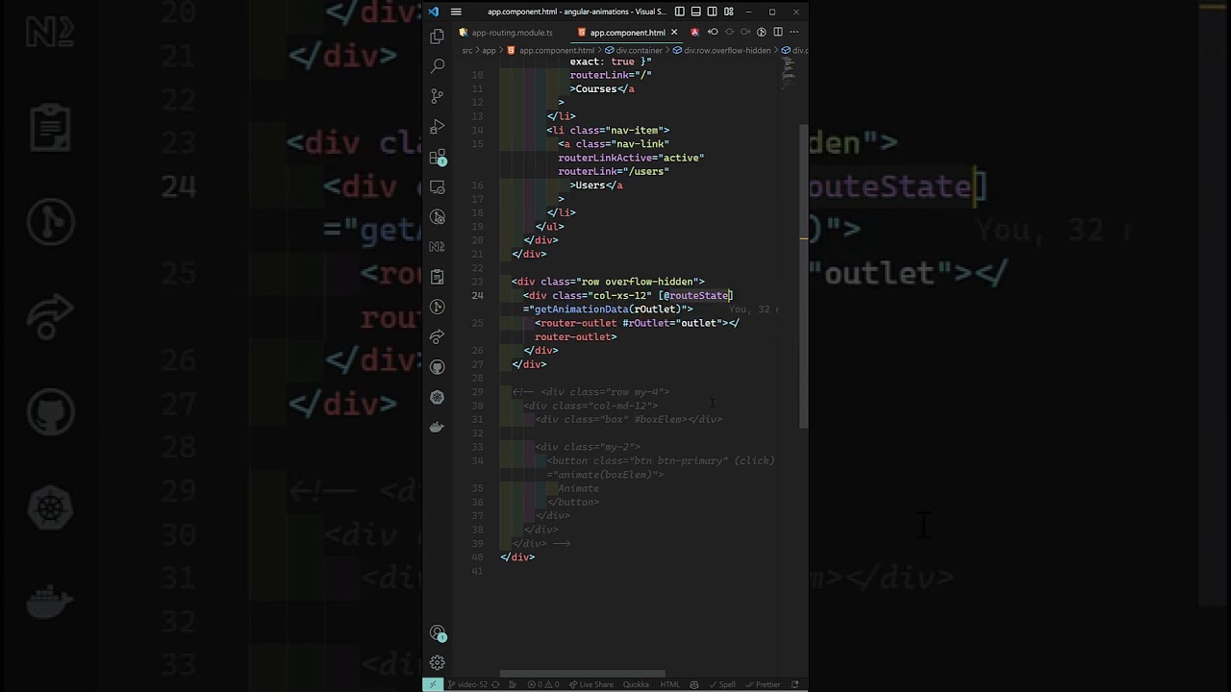Open the Extensions view with badge
Viewport: 1231px width, 692px height.
(x=438, y=157)
